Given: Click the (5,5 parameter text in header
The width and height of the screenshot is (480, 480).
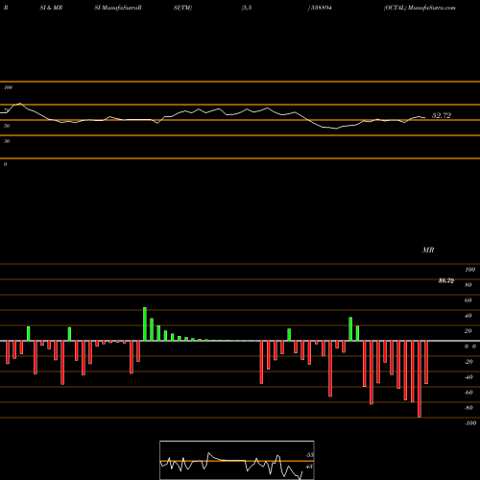Looking at the screenshot, I should click(247, 8).
